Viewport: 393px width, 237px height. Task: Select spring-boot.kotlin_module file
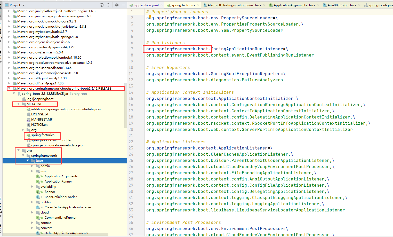point(51,140)
